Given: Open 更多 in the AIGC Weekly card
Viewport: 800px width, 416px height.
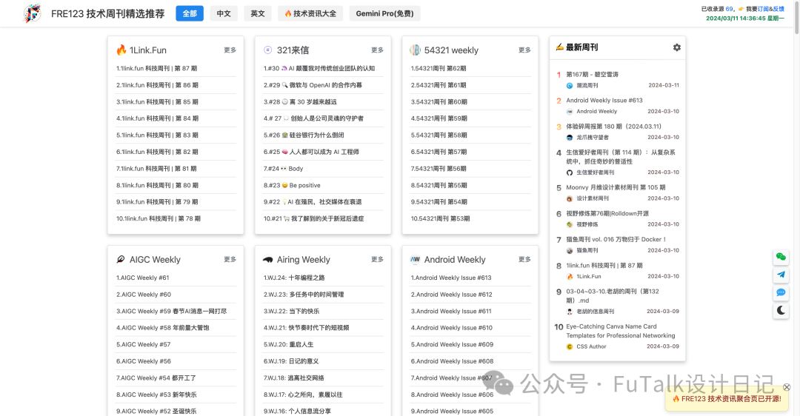Looking at the screenshot, I should point(230,260).
